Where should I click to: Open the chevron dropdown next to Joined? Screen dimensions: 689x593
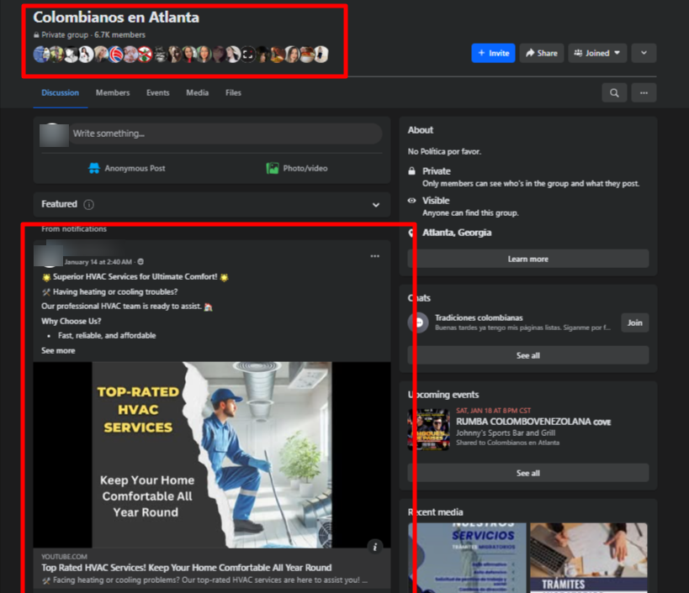[x=644, y=53]
